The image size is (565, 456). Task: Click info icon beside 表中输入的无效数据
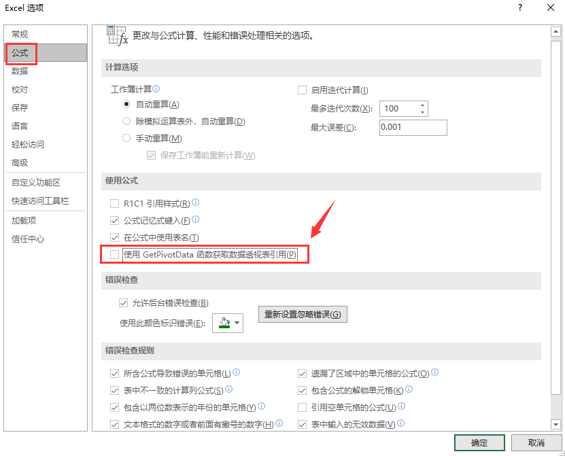click(x=400, y=423)
